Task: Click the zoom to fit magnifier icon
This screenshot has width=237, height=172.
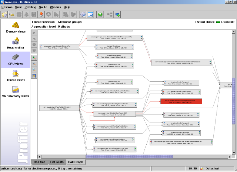Action: click(x=34, y=70)
